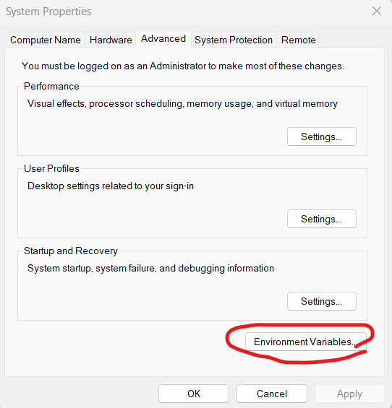Click the Environment Variables button
The image size is (392, 408).
click(x=305, y=342)
